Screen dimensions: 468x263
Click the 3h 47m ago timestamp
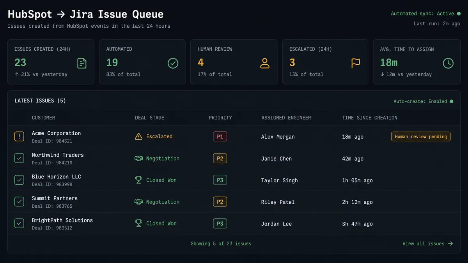(357, 224)
